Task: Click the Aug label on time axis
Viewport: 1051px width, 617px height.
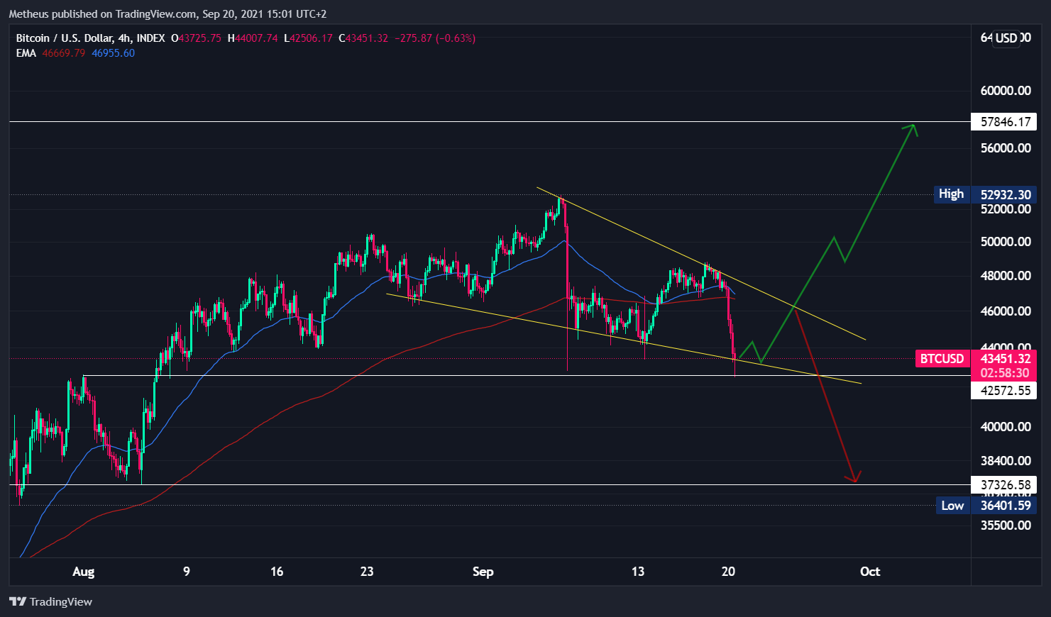Action: pyautogui.click(x=83, y=572)
